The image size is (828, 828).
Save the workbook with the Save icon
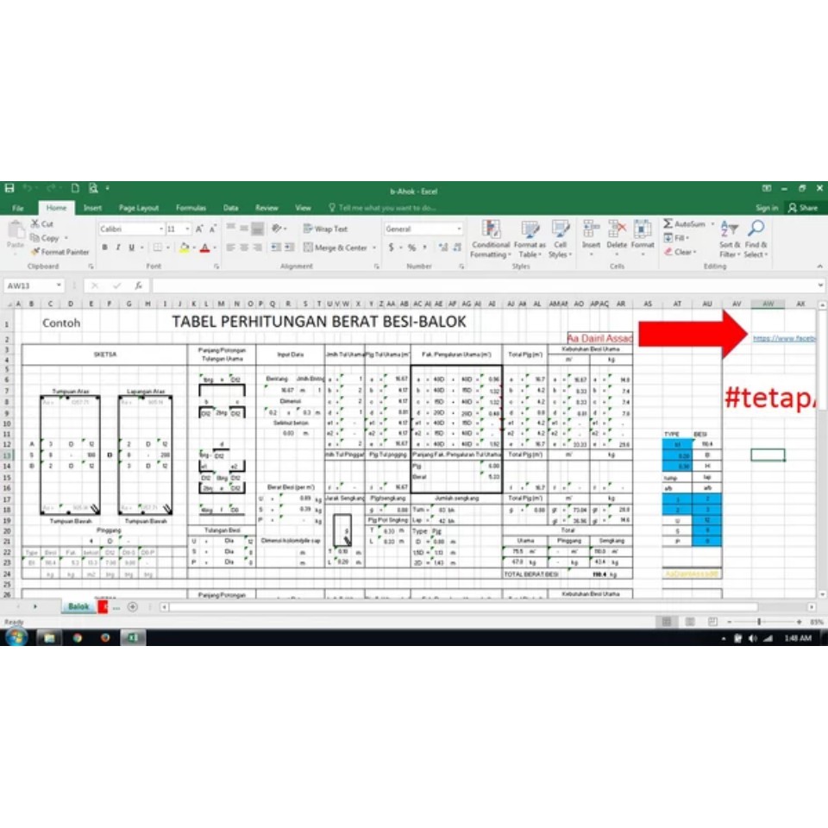(x=9, y=188)
